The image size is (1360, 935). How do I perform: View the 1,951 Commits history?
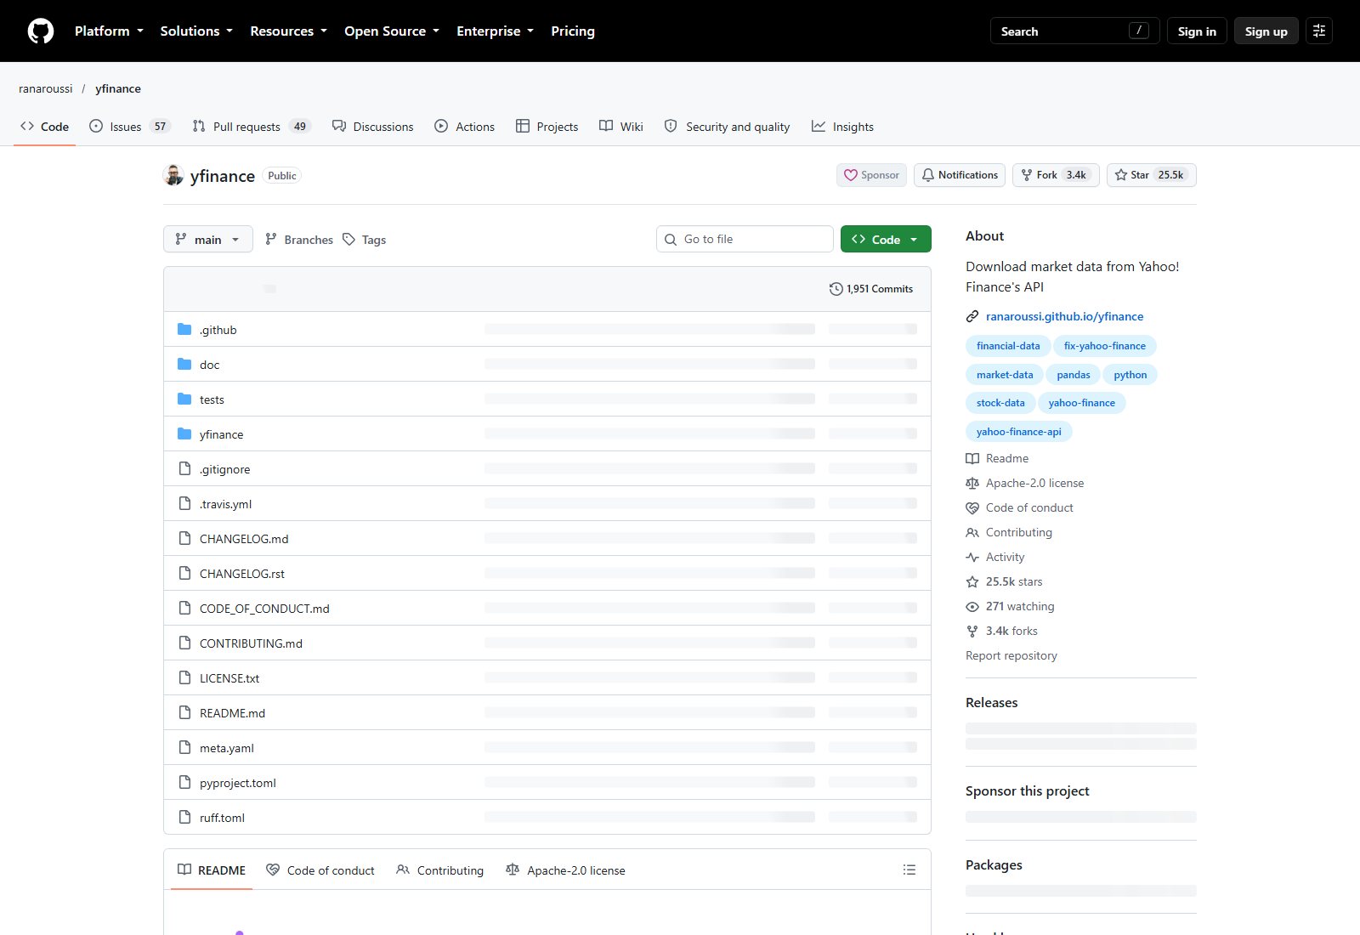coord(871,289)
